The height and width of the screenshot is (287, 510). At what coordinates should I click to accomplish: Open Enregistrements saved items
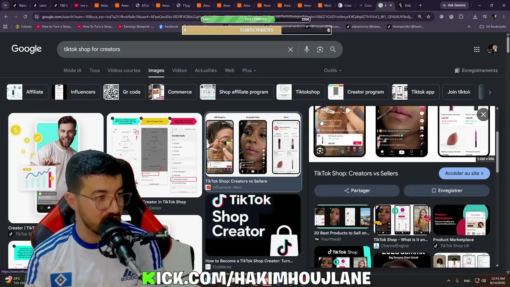[476, 71]
